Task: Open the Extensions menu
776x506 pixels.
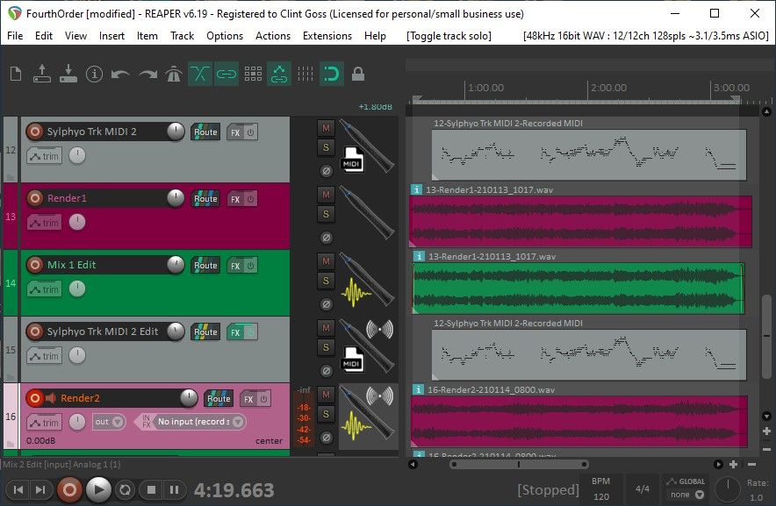Action: (x=327, y=36)
